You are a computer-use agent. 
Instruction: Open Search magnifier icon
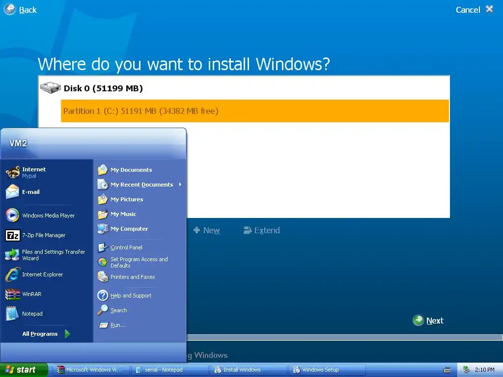[x=103, y=310]
